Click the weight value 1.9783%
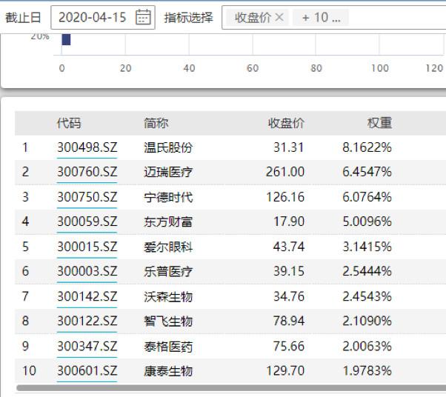 click(367, 371)
